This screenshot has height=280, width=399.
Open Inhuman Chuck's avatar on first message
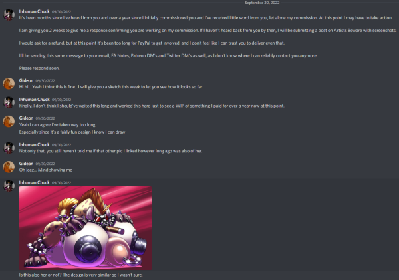click(9, 15)
